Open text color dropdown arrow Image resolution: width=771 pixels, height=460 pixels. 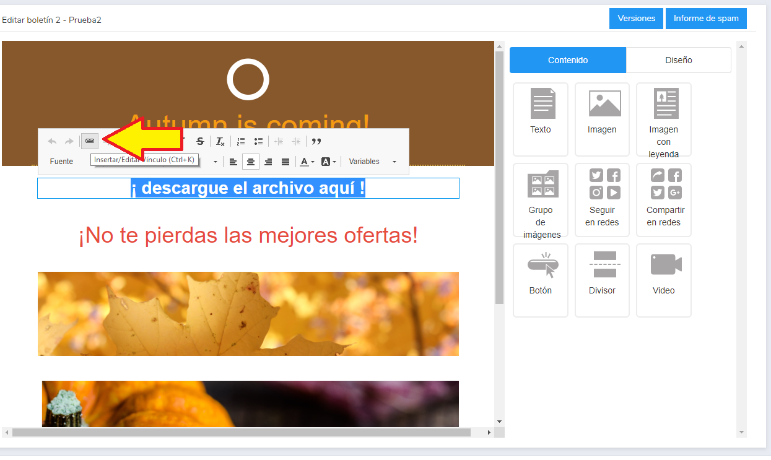tap(313, 162)
